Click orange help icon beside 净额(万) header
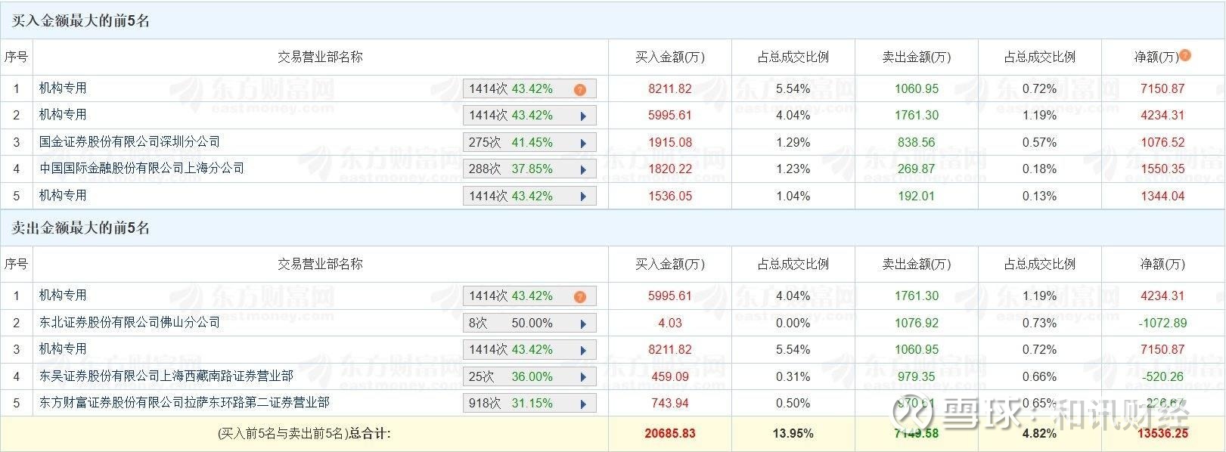The width and height of the screenshot is (1226, 452). click(1185, 55)
